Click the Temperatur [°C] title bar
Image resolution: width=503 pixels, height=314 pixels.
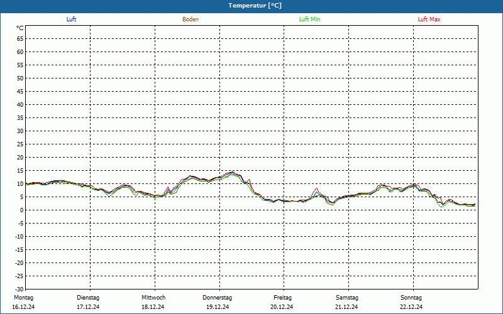tap(251, 6)
